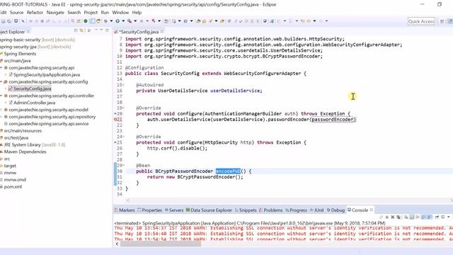Viewport: 453px width, 255px height.
Task: Open the Source menu
Action: coord(16,13)
